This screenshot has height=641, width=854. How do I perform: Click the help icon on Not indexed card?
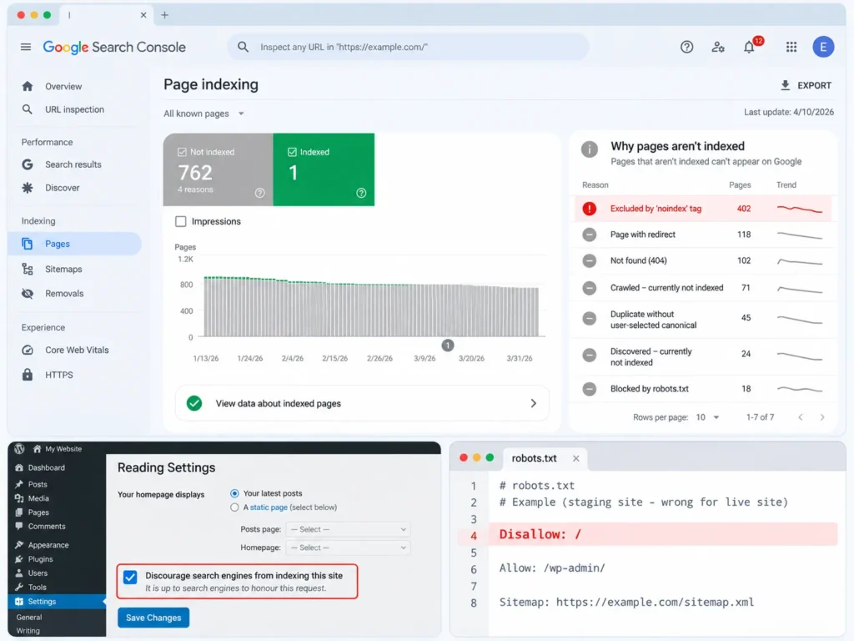[x=260, y=193]
